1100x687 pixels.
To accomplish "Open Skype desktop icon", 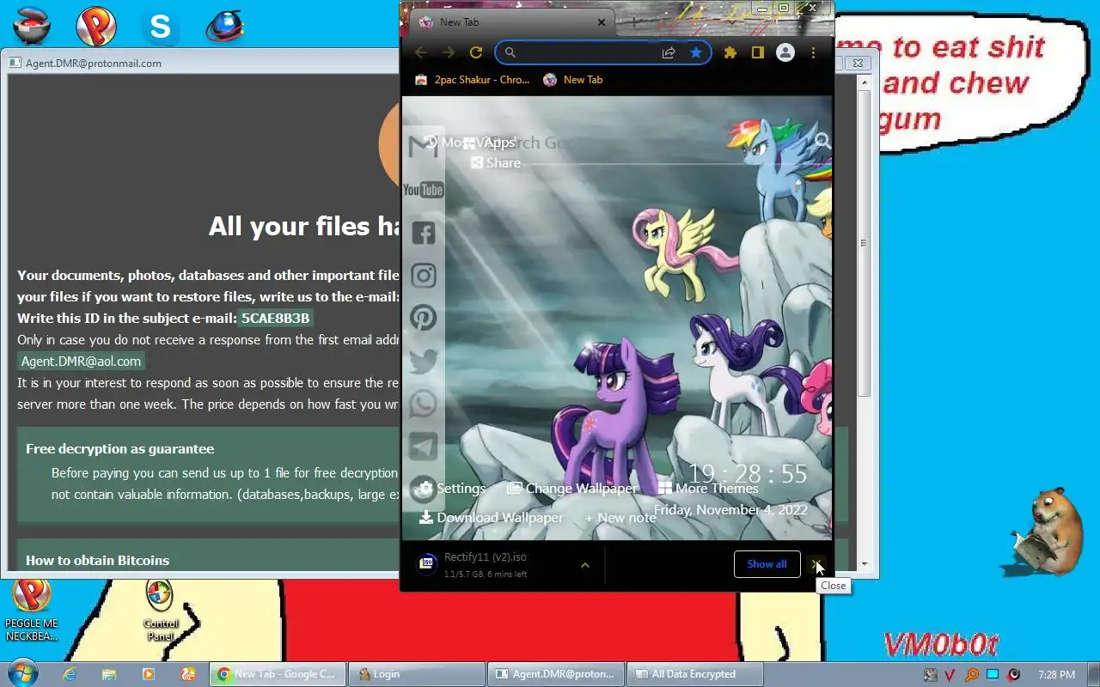I will click(161, 27).
